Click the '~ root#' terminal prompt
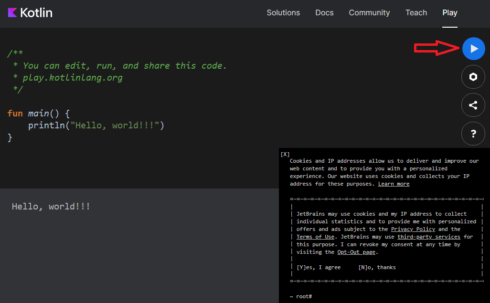The image size is (490, 303). click(300, 296)
